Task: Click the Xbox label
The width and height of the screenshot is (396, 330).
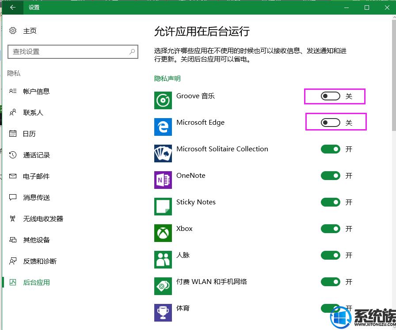Action: tap(184, 229)
